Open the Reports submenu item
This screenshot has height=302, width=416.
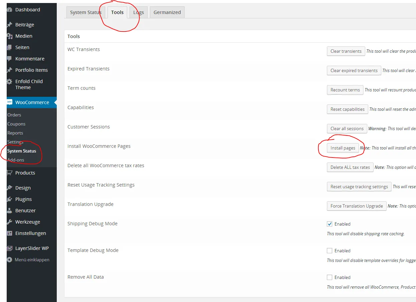pyautogui.click(x=15, y=133)
